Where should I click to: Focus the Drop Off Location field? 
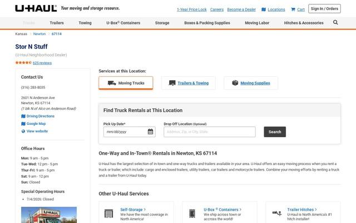tap(210, 132)
